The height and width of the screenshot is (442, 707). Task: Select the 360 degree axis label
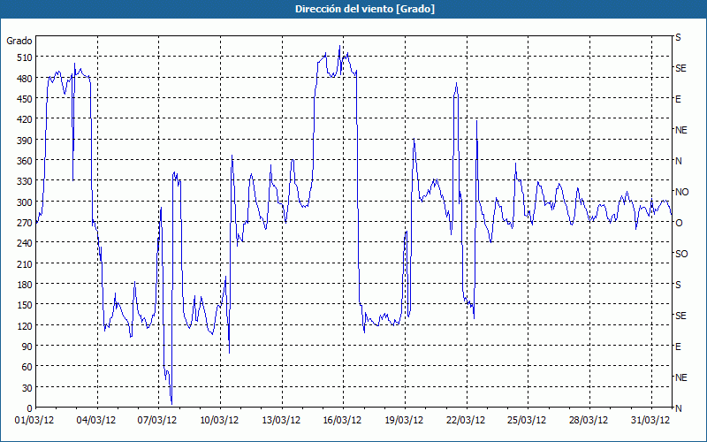coord(25,161)
